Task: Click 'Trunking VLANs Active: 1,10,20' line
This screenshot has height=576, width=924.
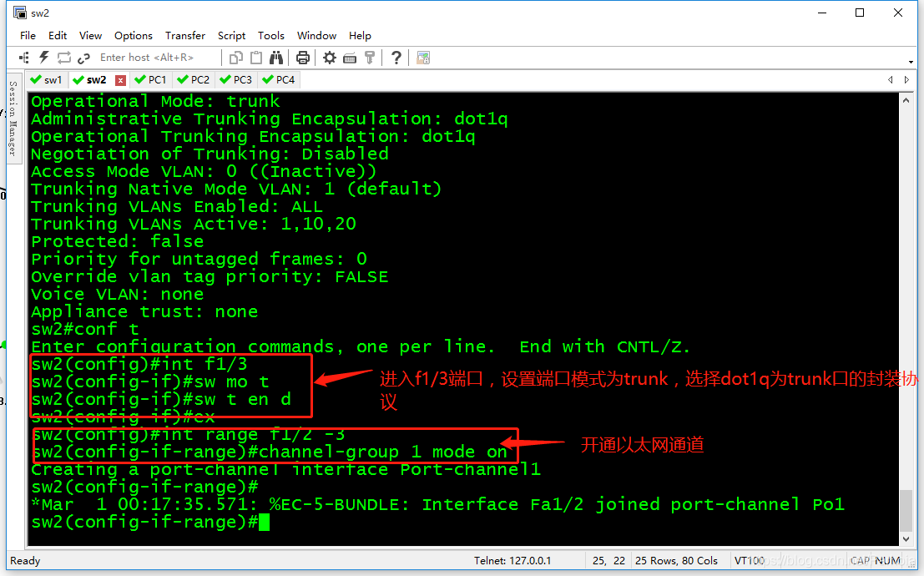Action: click(194, 224)
